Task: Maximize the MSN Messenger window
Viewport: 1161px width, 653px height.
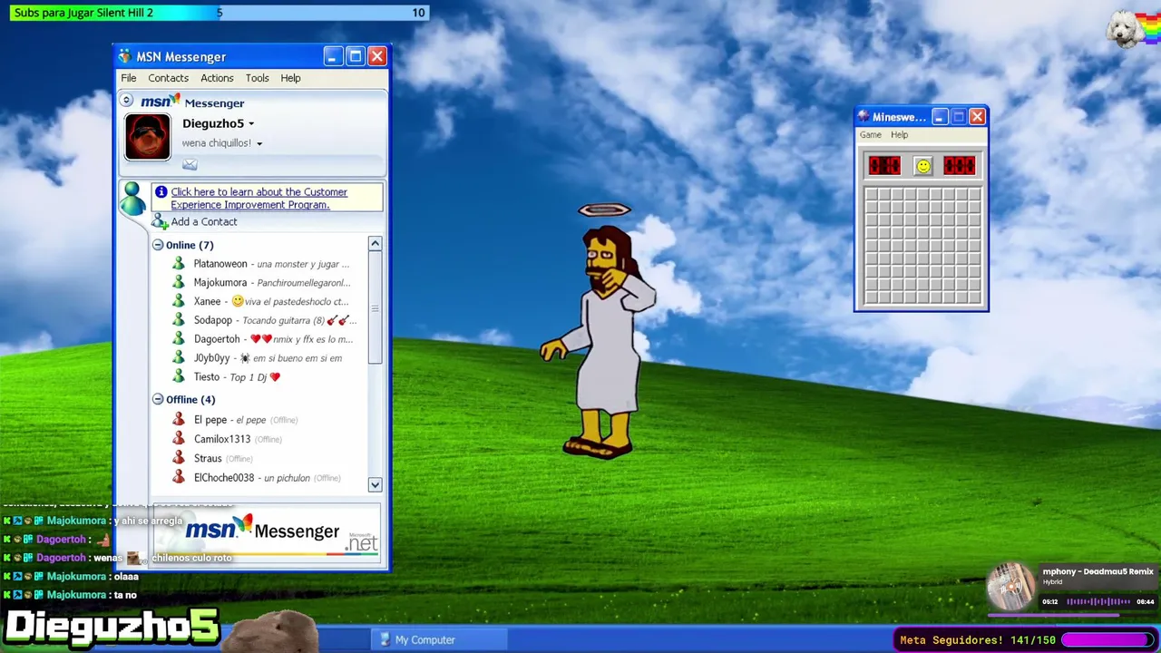Action: pos(355,56)
